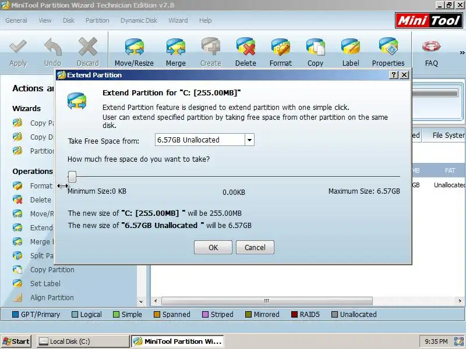Viewport: 466px width, 349px height.
Task: Click the Copy Partition icon in sidebar
Action: point(17,269)
